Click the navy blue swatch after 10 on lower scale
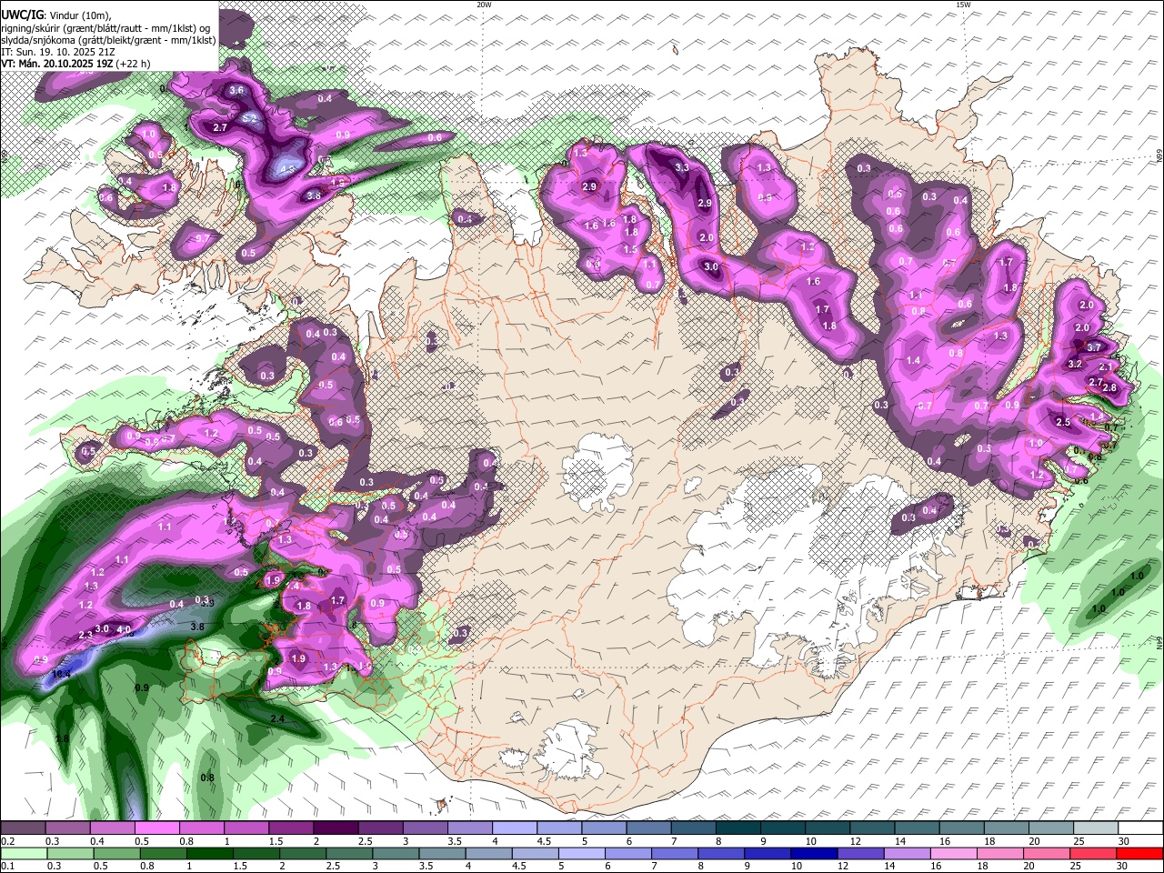The height and width of the screenshot is (873, 1164). pyautogui.click(x=815, y=853)
